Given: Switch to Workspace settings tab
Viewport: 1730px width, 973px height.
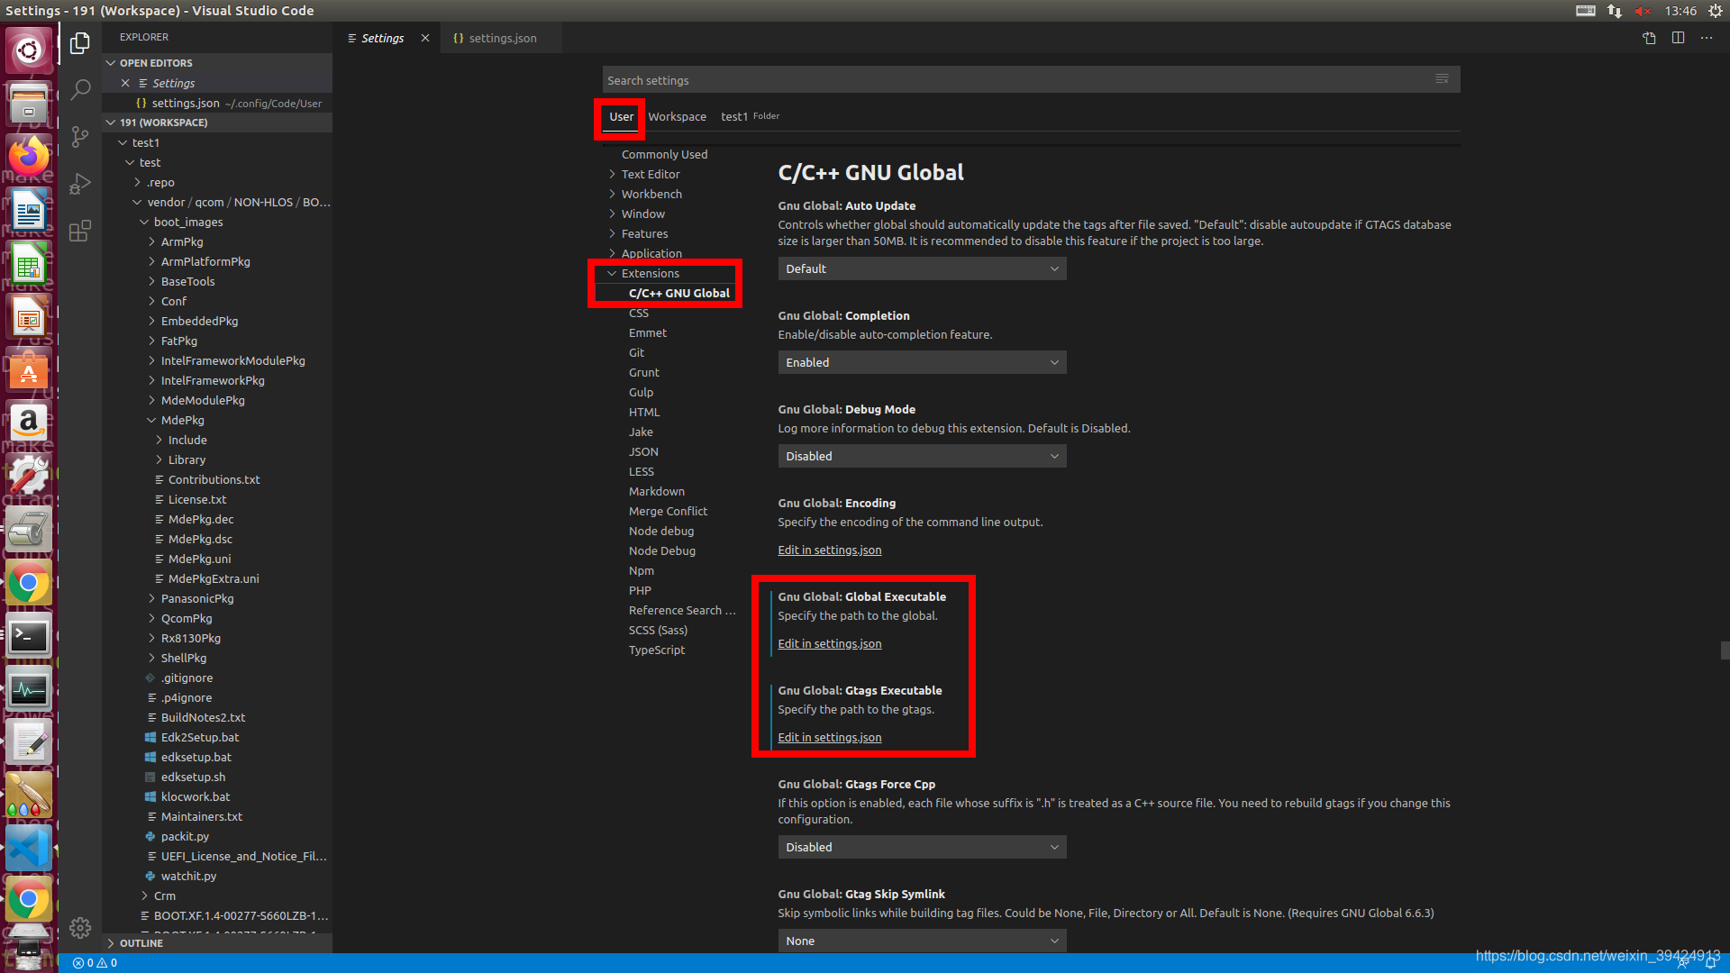Looking at the screenshot, I should [677, 116].
